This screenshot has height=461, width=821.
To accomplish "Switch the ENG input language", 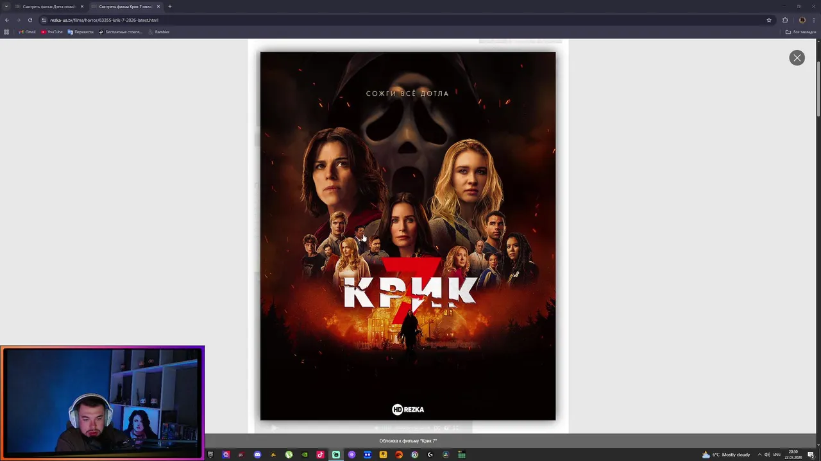I will coord(777,455).
